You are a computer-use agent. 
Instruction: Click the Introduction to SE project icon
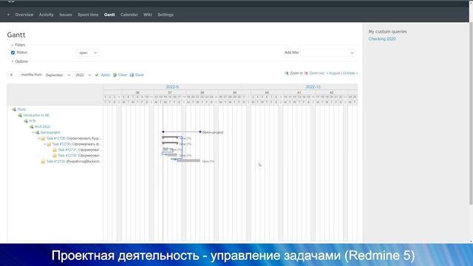(20, 115)
